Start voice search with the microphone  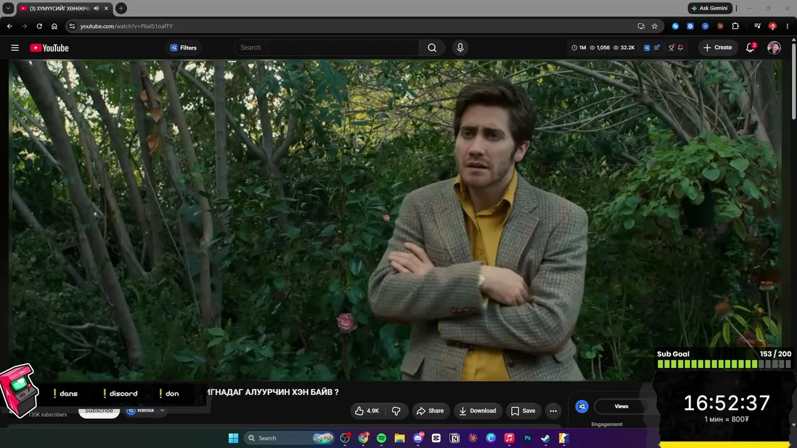click(x=460, y=48)
